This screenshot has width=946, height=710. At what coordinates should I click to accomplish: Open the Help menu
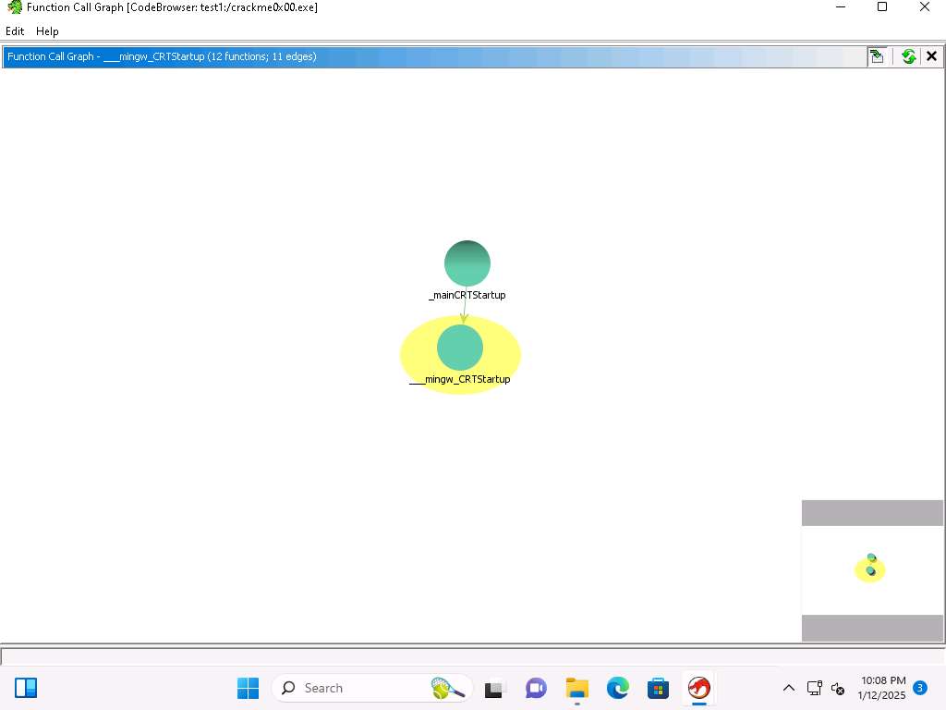pyautogui.click(x=47, y=31)
